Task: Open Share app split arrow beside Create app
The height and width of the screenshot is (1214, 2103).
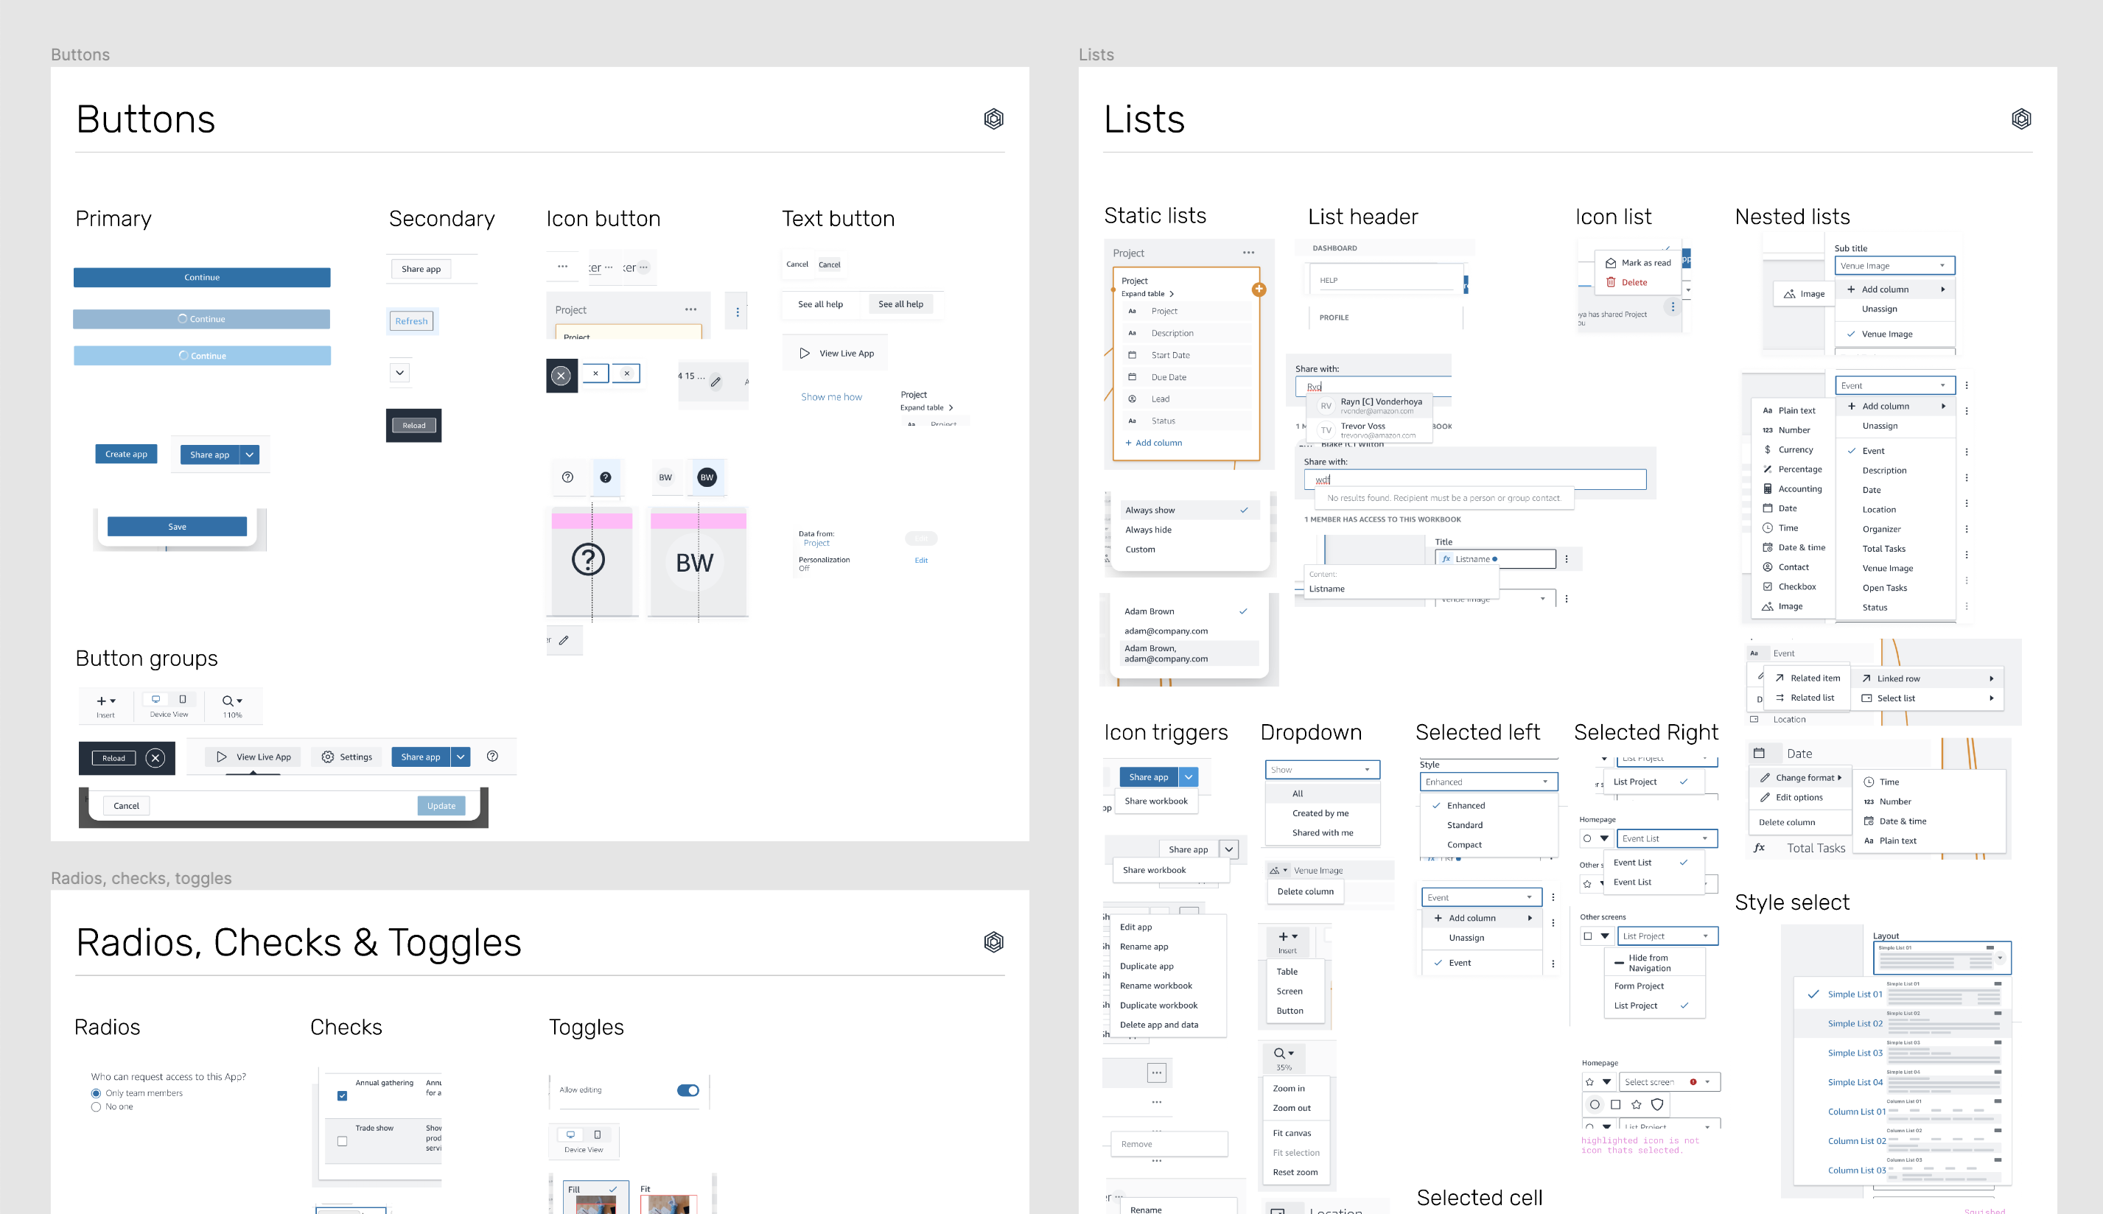Action: pyautogui.click(x=249, y=455)
